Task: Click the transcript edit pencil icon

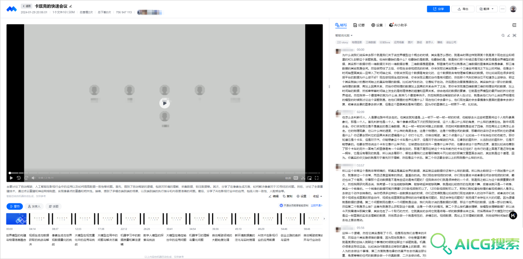Action: [x=508, y=35]
